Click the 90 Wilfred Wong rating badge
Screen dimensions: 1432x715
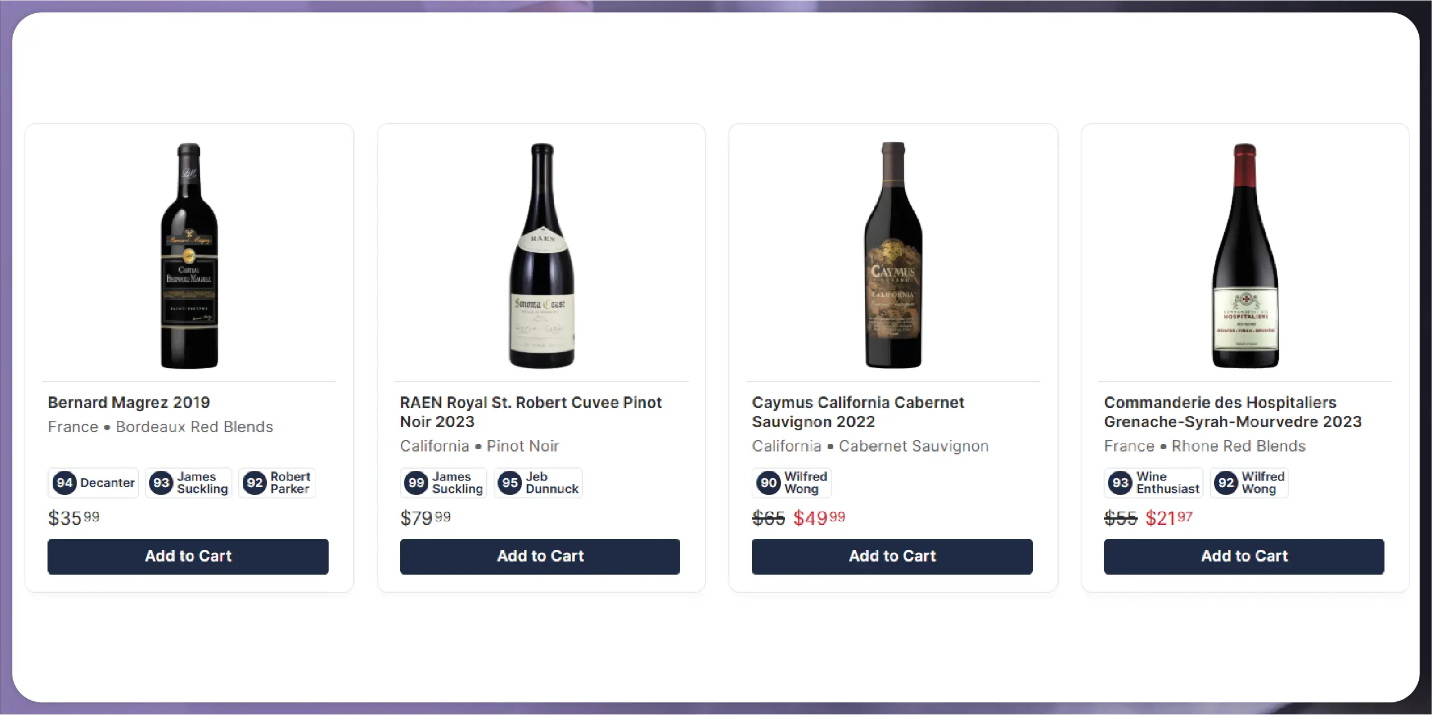(x=791, y=483)
